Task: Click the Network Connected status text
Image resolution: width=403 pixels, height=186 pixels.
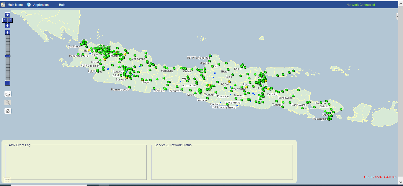Action: [x=360, y=5]
